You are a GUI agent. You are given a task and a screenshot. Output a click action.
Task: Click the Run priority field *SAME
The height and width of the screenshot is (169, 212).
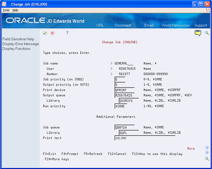121,106
